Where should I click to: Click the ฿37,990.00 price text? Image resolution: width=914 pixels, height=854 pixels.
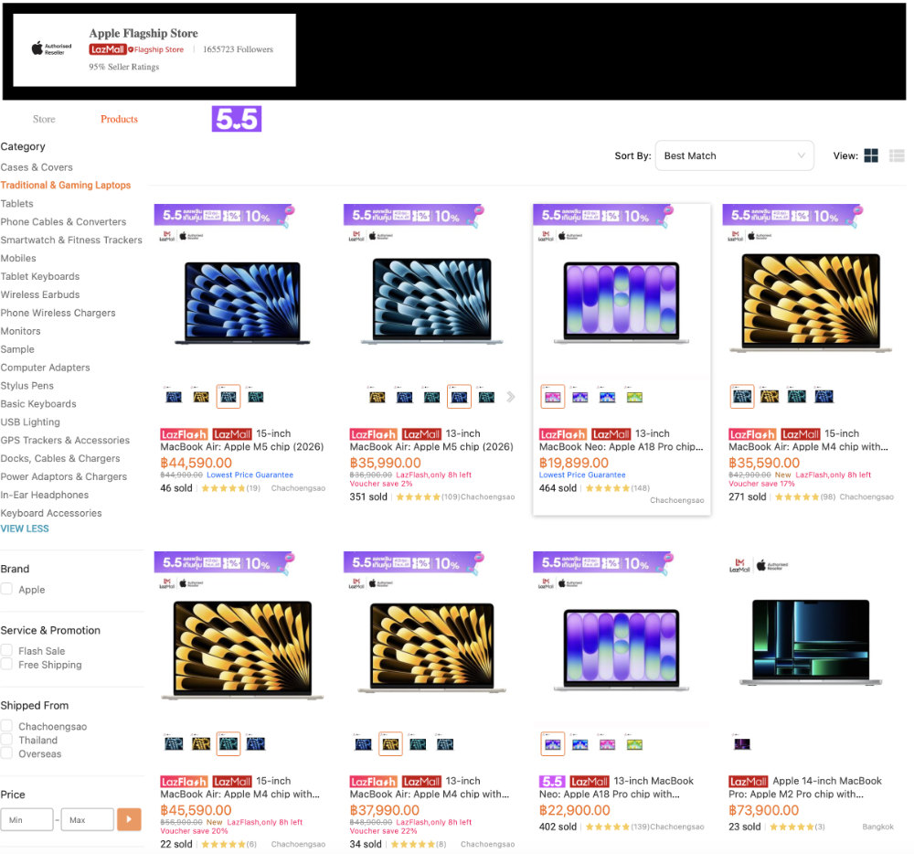(x=385, y=810)
